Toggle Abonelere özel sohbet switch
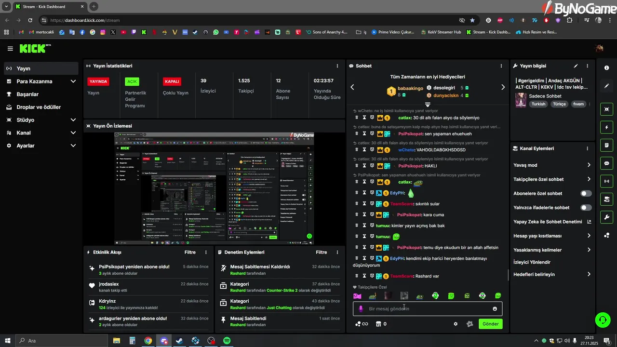 586,193
